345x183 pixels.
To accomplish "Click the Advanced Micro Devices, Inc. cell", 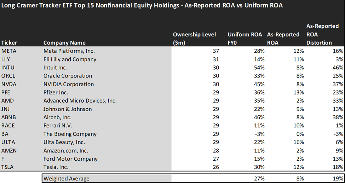I will (x=80, y=101).
